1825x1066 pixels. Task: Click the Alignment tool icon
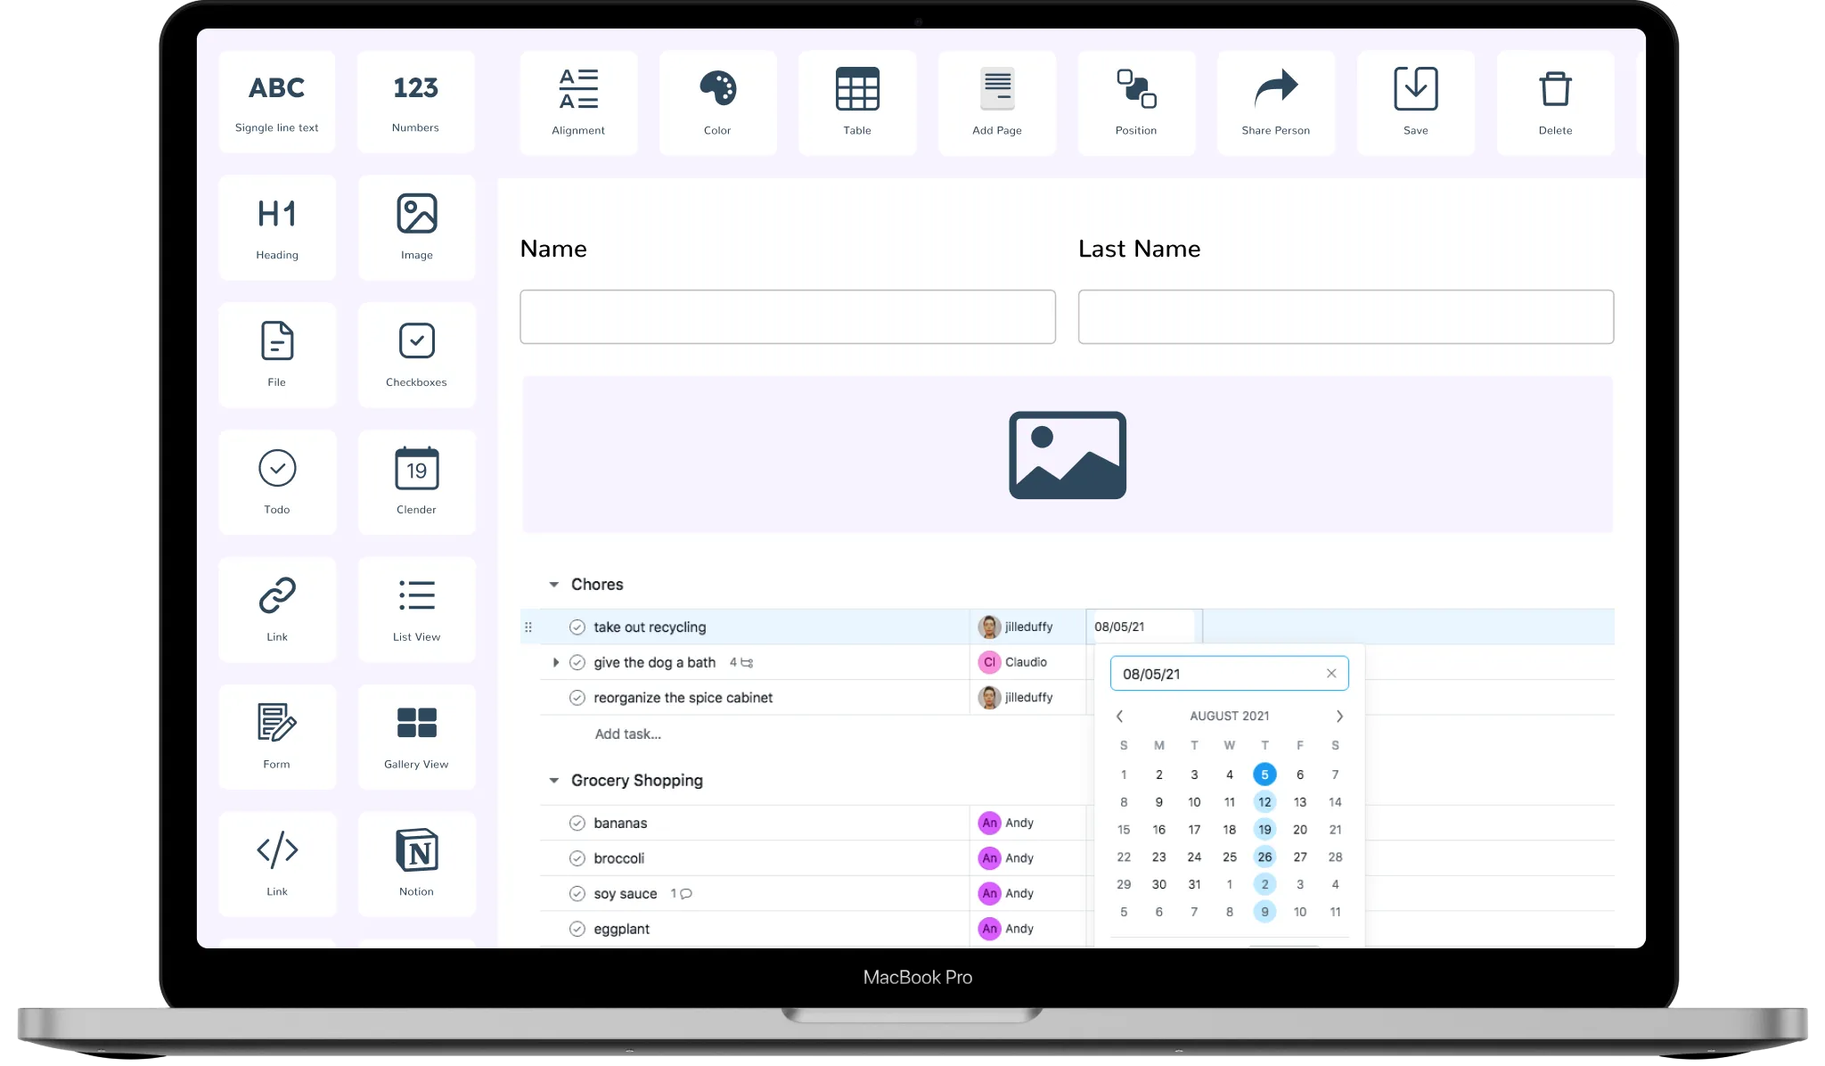[x=578, y=89]
